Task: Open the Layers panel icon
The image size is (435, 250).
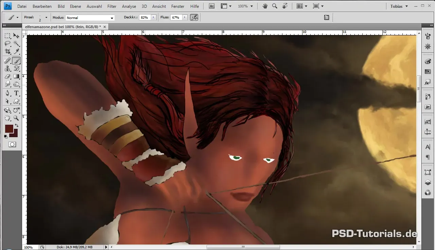Action: pos(428,182)
